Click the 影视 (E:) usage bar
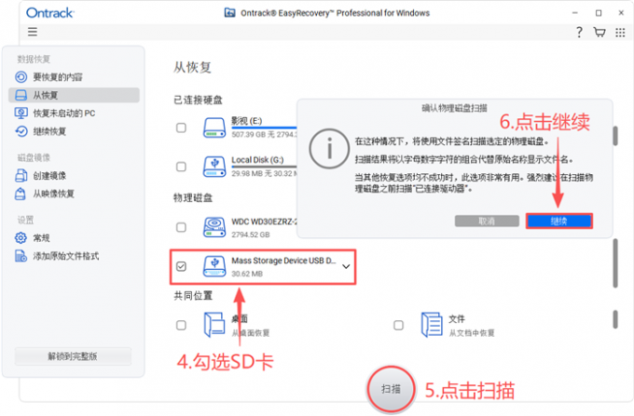634x416 pixels. coord(264,127)
